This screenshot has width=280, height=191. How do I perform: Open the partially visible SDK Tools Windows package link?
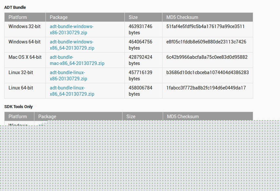click(x=41, y=125)
